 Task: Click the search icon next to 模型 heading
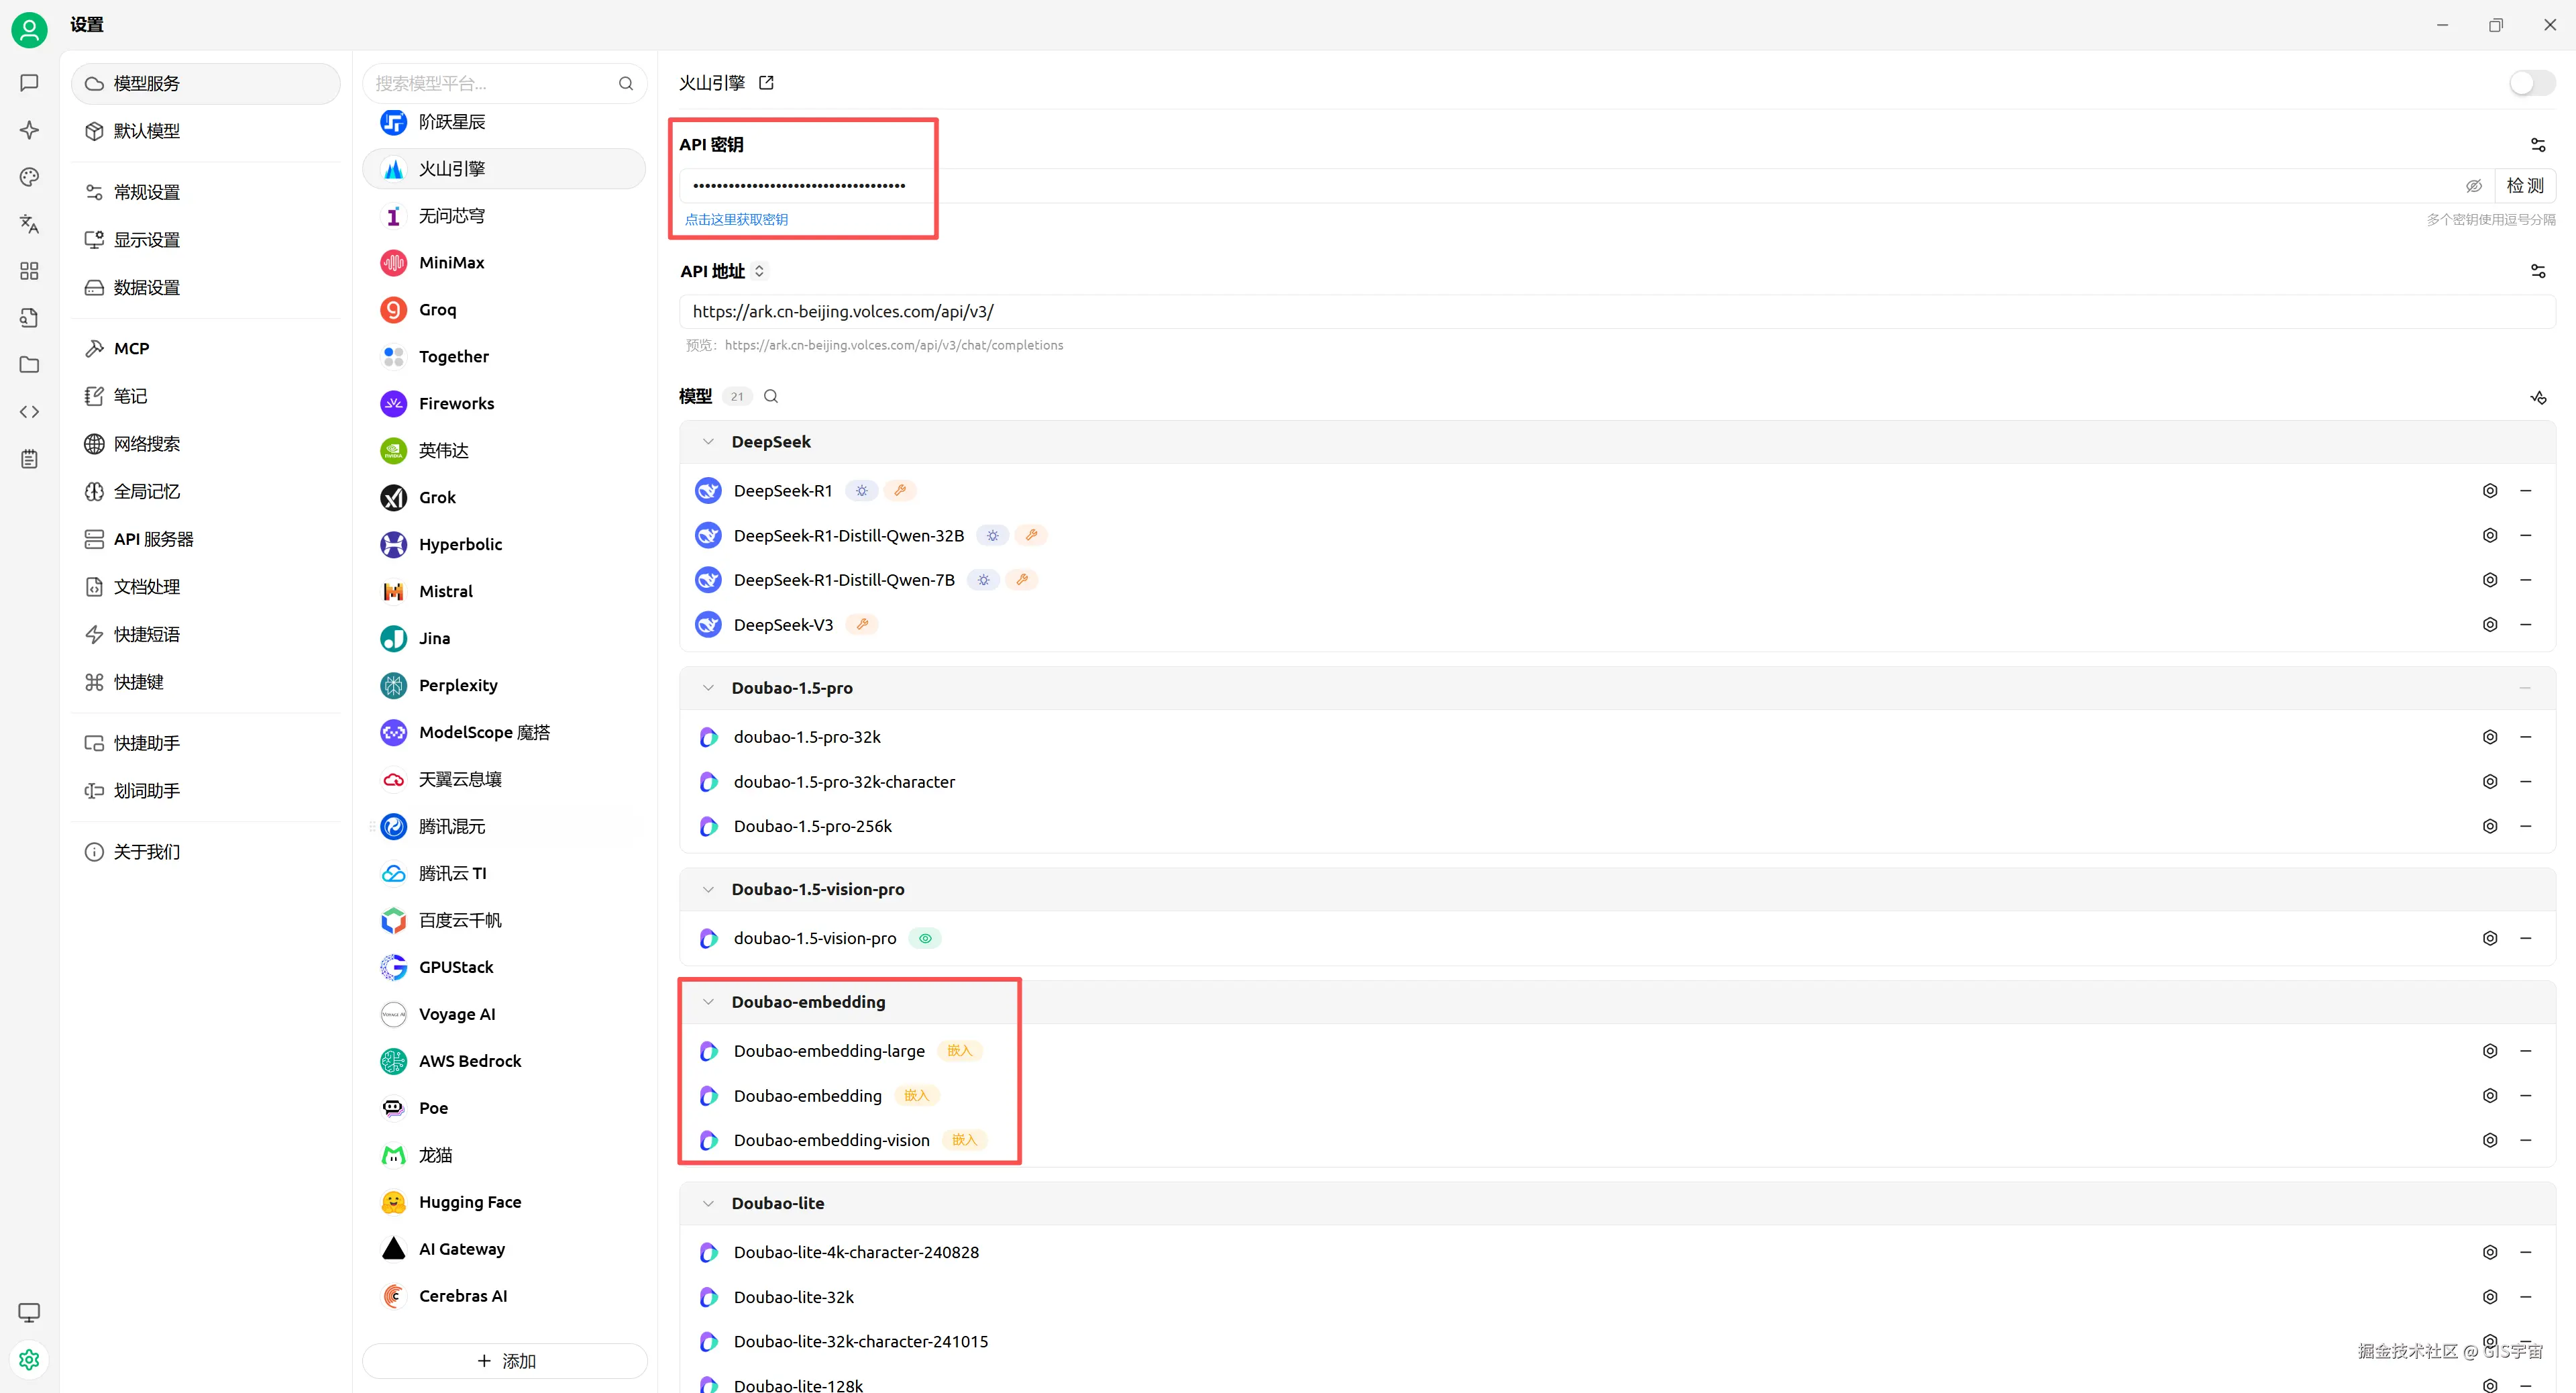point(771,397)
